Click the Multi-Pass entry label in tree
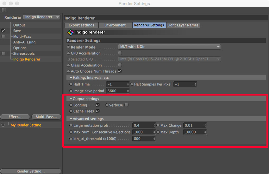 click(x=22, y=36)
